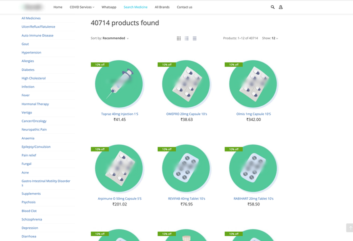353x241 pixels.
Task: Select Search Medicine in navigation
Action: (135, 7)
